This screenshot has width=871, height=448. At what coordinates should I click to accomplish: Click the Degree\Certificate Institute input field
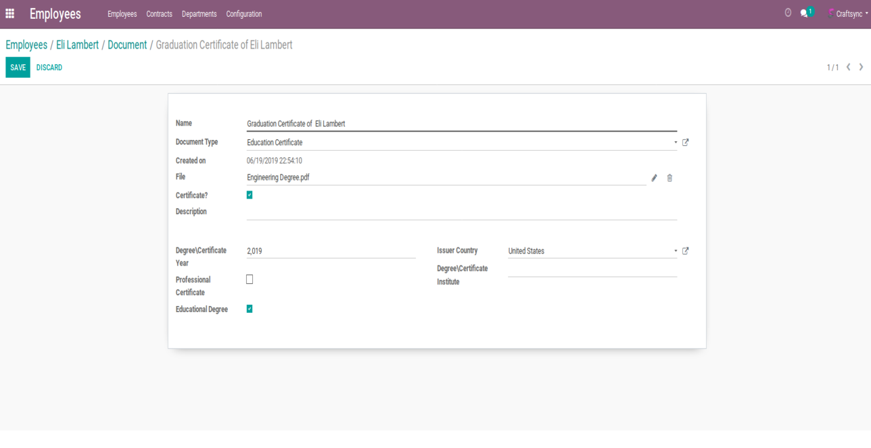pos(592,270)
